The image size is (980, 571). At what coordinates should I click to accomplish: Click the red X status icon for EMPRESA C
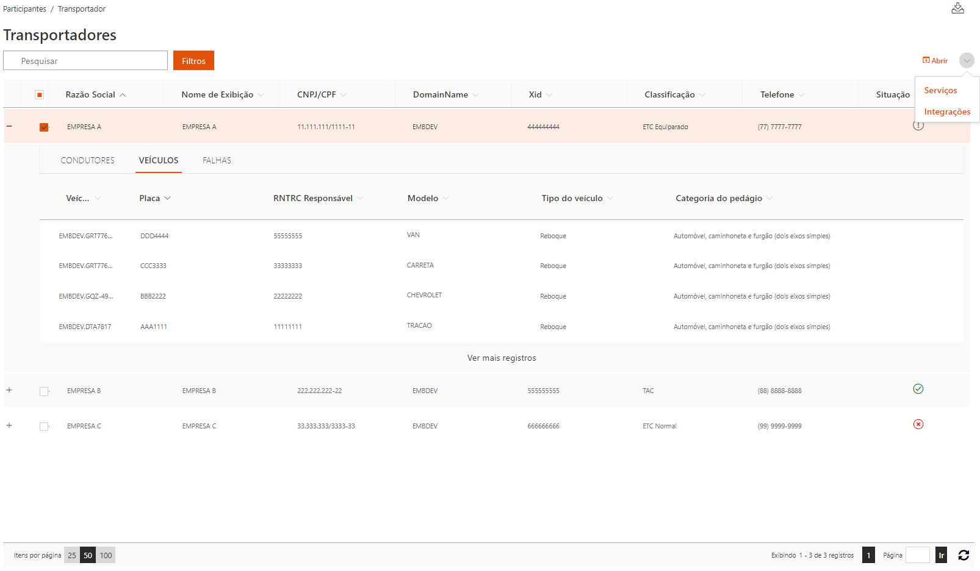click(918, 424)
